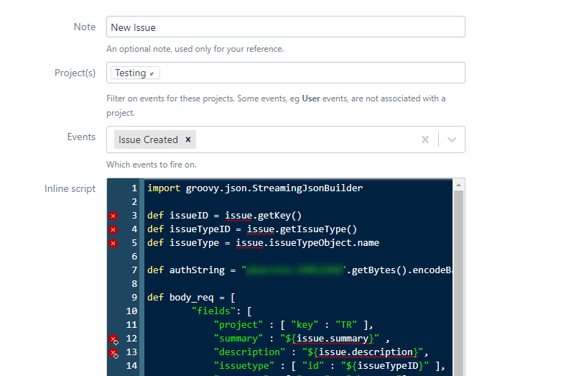Click the empty line 6 in the script
This screenshot has width=561, height=376.
[x=297, y=257]
